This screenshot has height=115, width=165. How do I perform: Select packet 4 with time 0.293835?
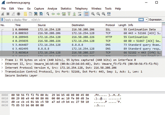81,41
